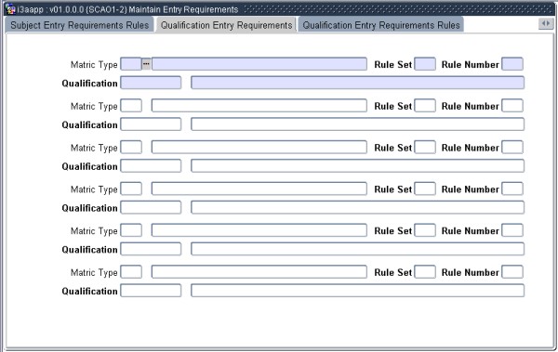
Task: Select the Qualification Entry Requirements tab
Action: (x=226, y=25)
